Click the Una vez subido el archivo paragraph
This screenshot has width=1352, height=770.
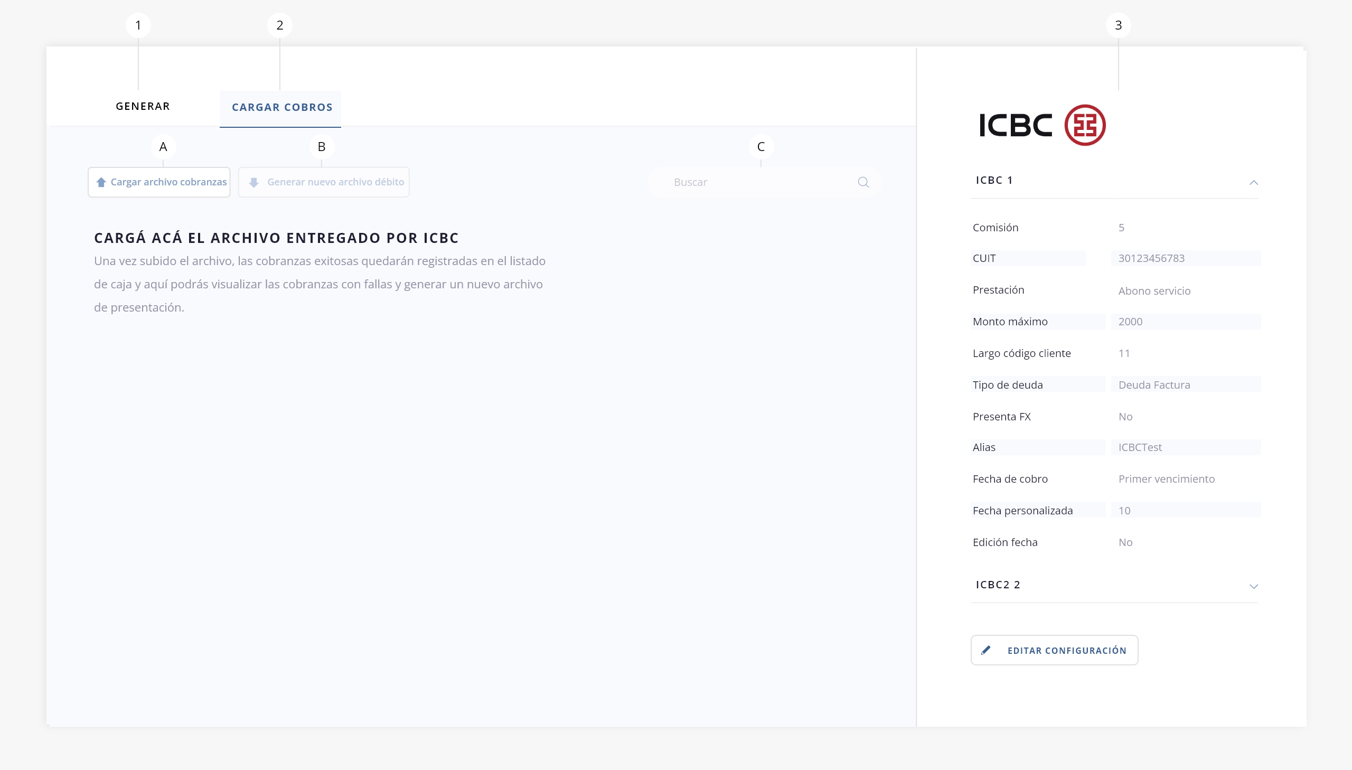pos(320,285)
